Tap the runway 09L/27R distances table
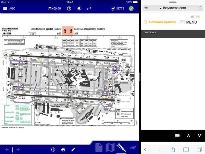 pos(89,43)
